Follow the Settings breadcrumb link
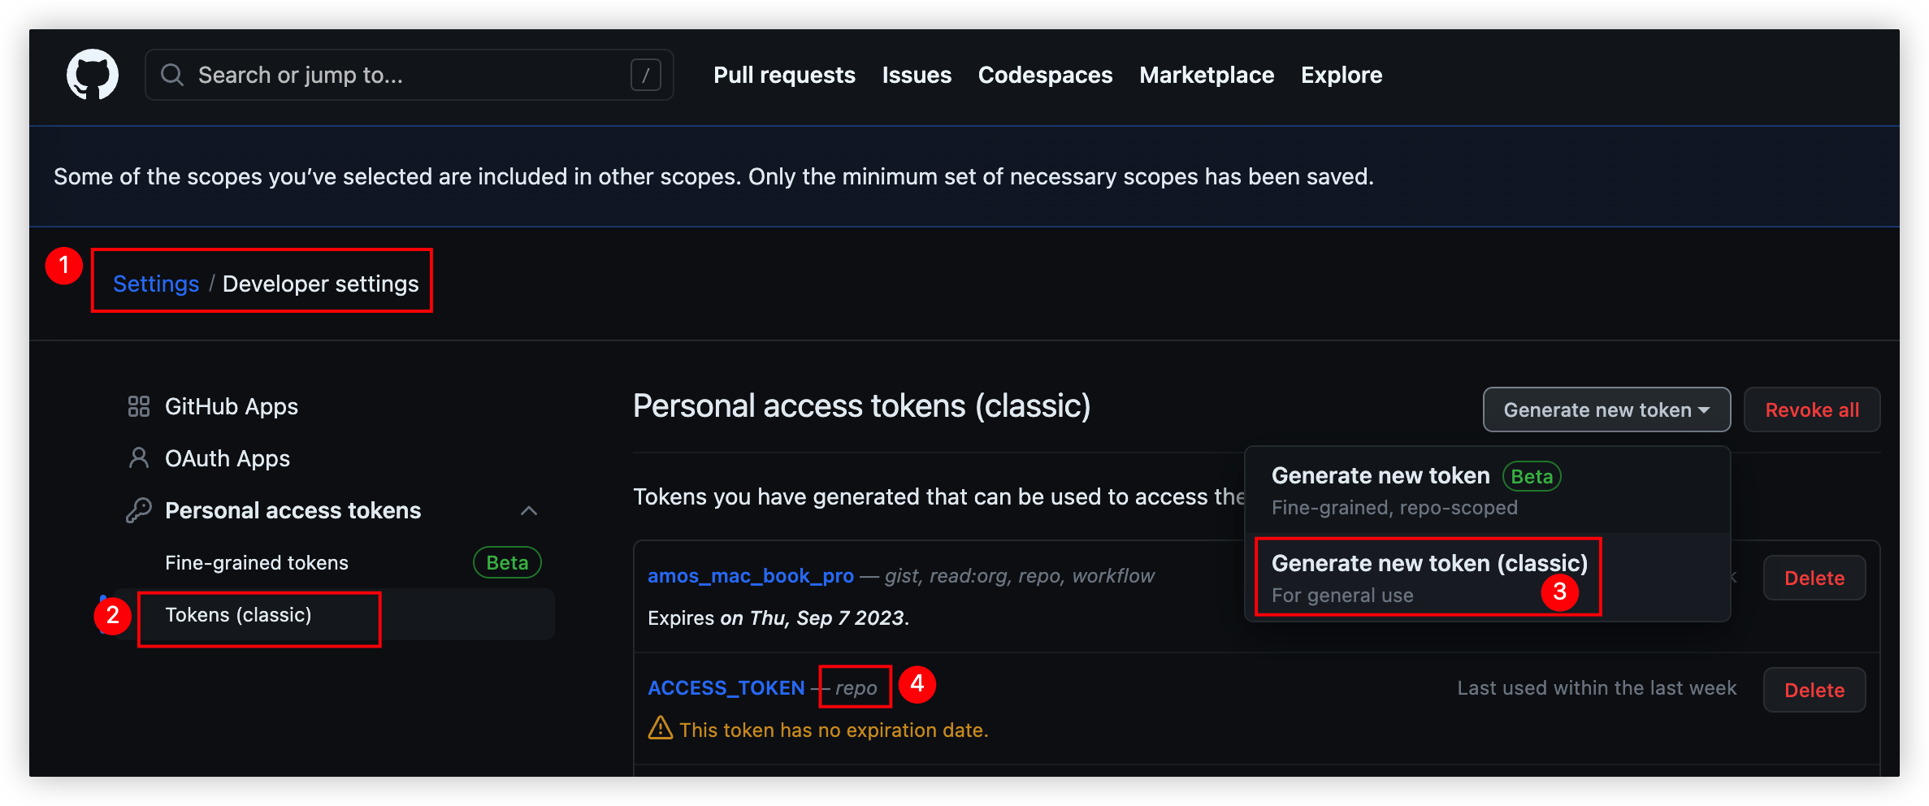This screenshot has height=806, width=1929. pos(155,284)
